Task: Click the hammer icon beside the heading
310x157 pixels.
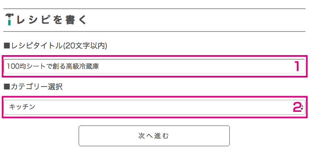Action: [x=9, y=19]
